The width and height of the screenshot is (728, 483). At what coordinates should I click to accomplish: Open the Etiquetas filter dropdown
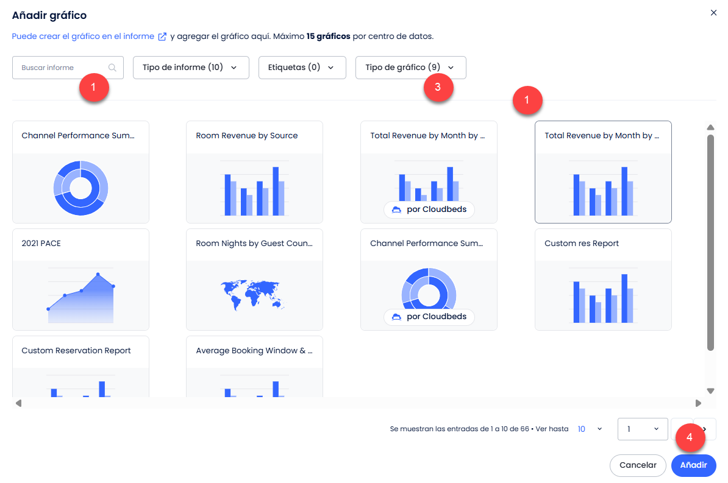(302, 68)
